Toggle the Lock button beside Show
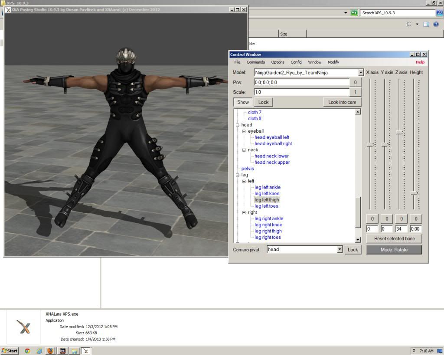This screenshot has height=355, width=444. [263, 102]
